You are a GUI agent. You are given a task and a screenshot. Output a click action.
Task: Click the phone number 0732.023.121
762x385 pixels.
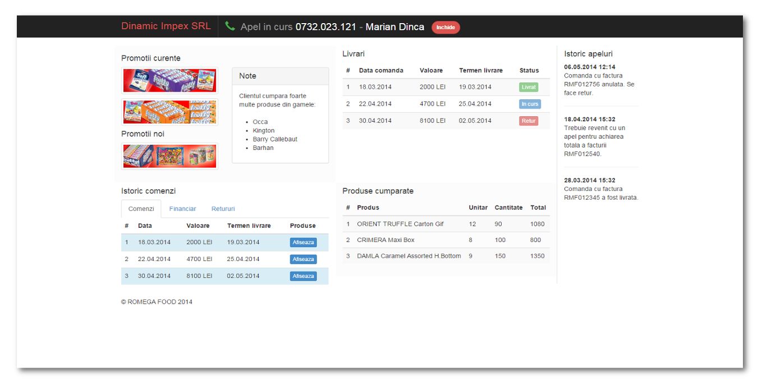pos(325,26)
